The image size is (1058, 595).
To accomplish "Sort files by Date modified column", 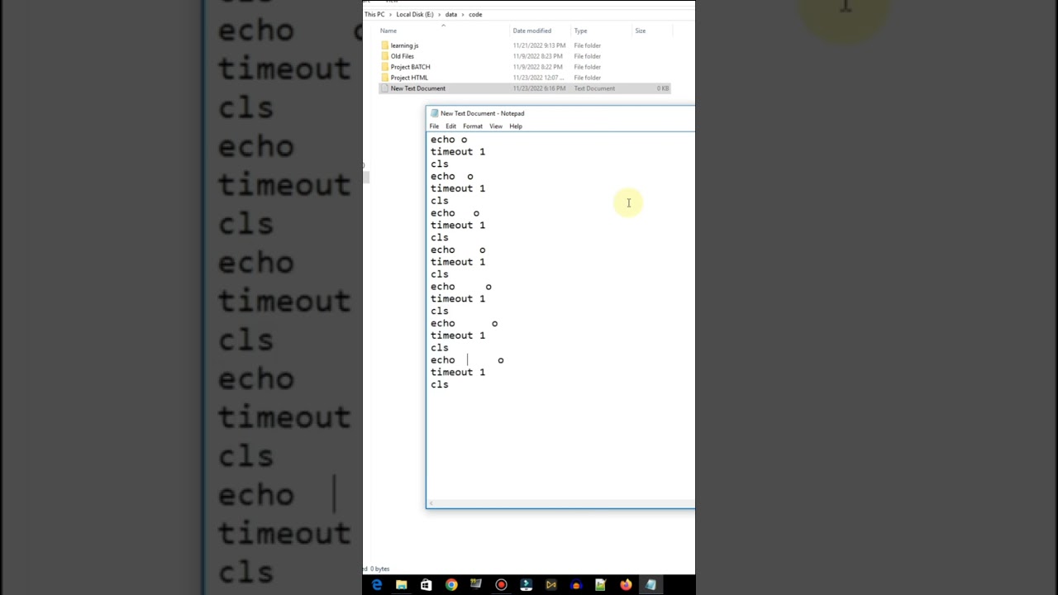I will [531, 31].
